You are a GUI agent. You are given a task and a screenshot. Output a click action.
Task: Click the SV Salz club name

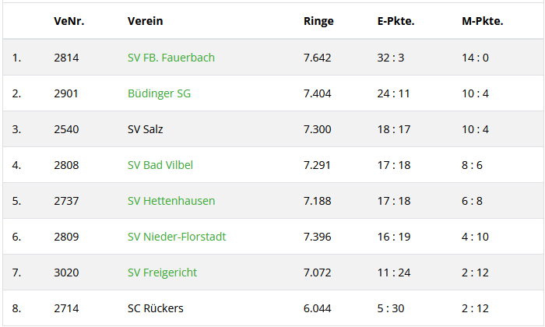click(x=145, y=129)
